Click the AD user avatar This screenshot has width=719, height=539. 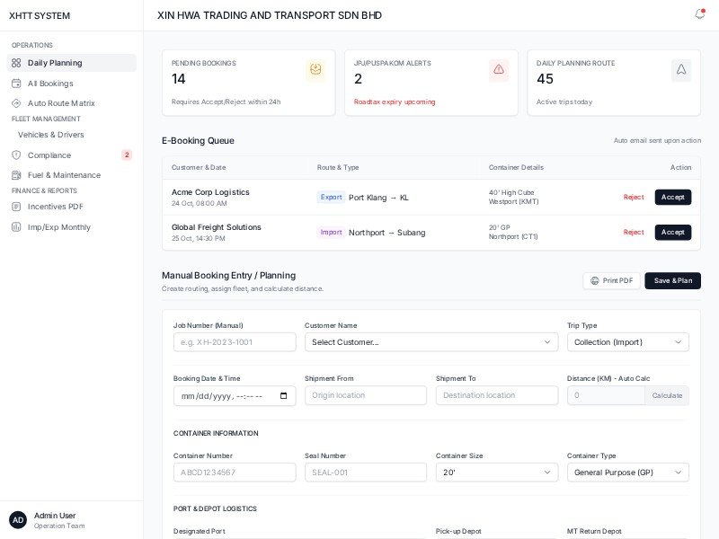tap(18, 520)
